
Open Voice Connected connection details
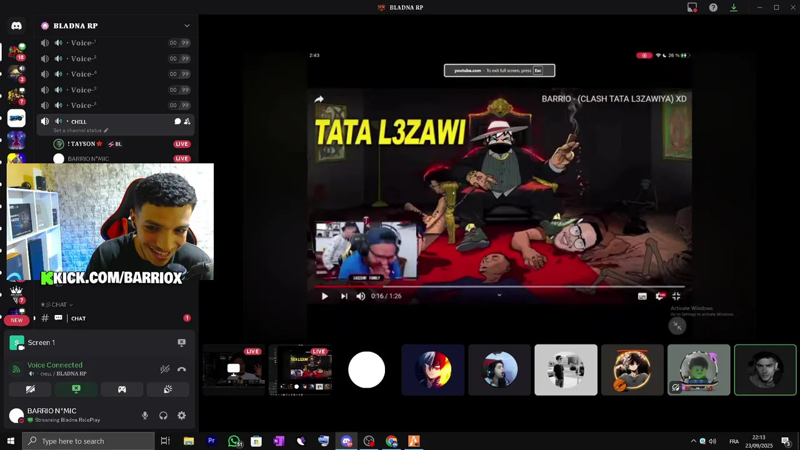(x=55, y=365)
